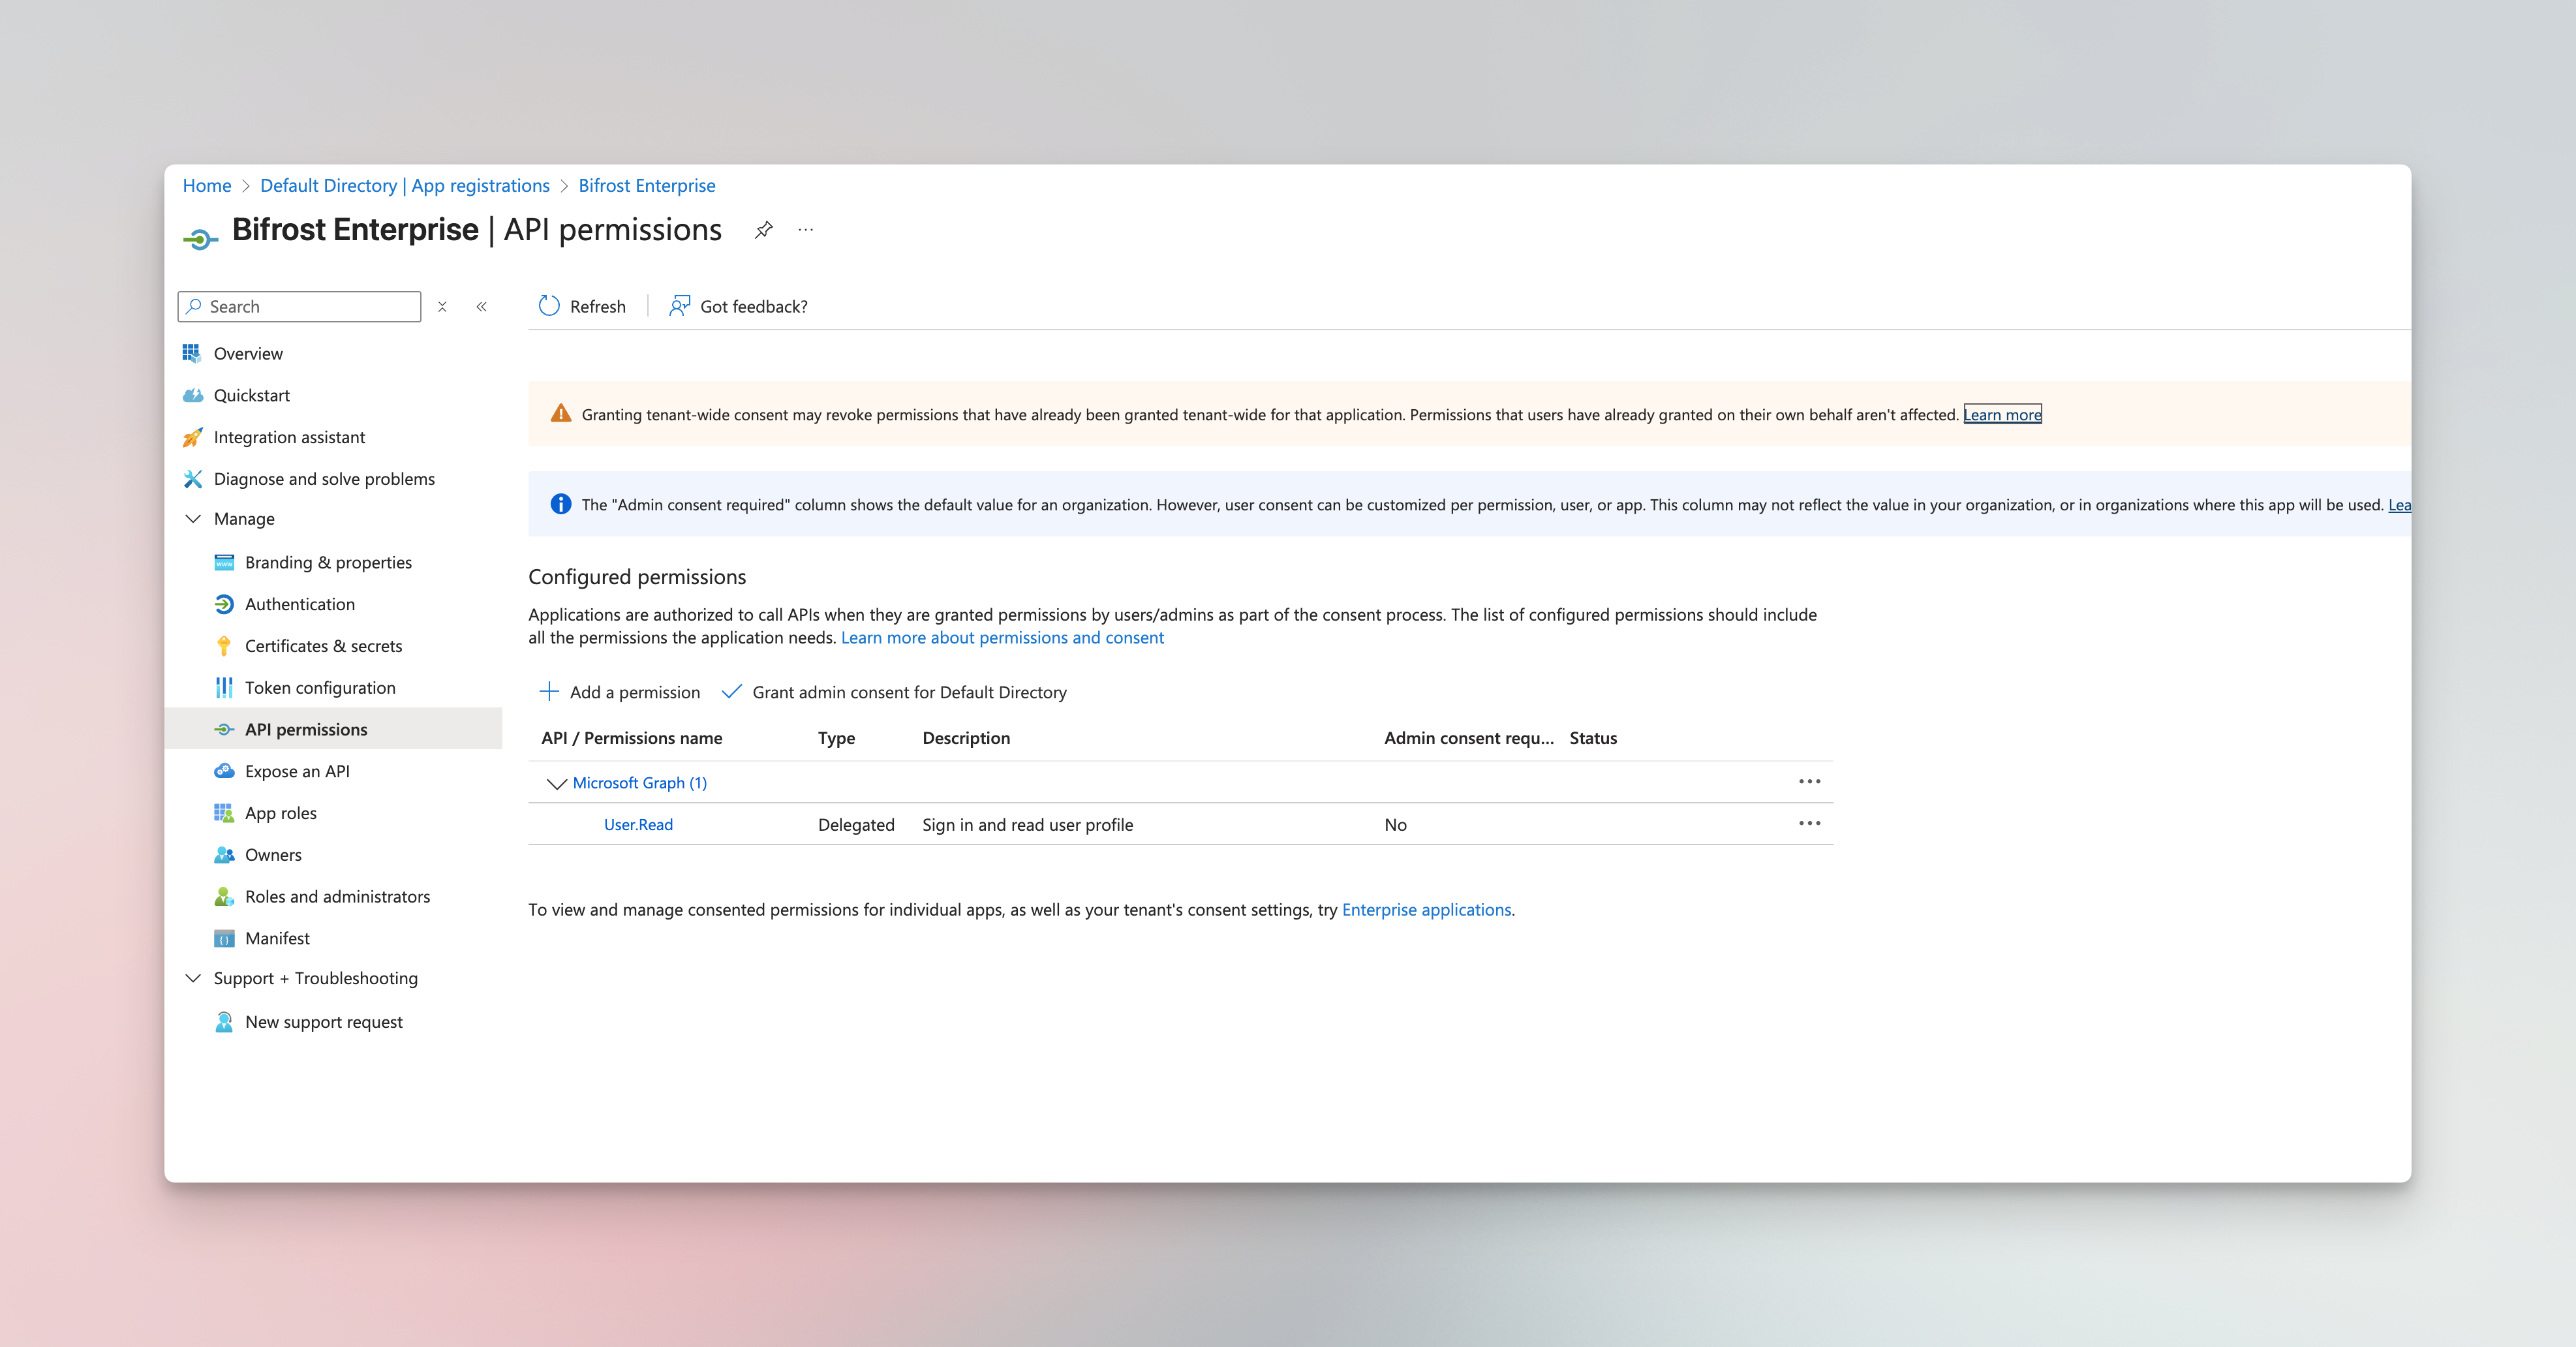
Task: Click the Quickstart cloud icon
Action: coord(193,395)
